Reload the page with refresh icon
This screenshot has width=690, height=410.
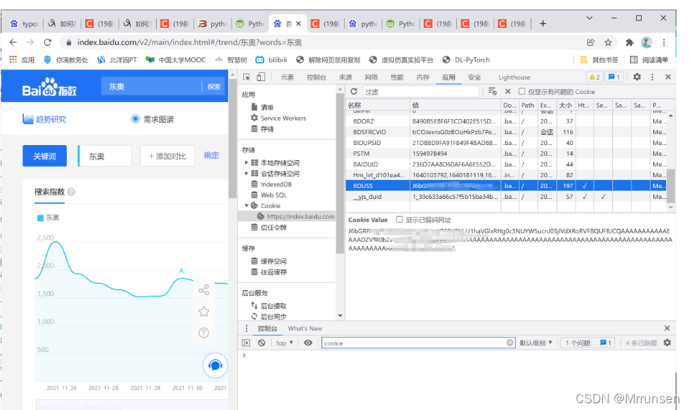[48, 42]
